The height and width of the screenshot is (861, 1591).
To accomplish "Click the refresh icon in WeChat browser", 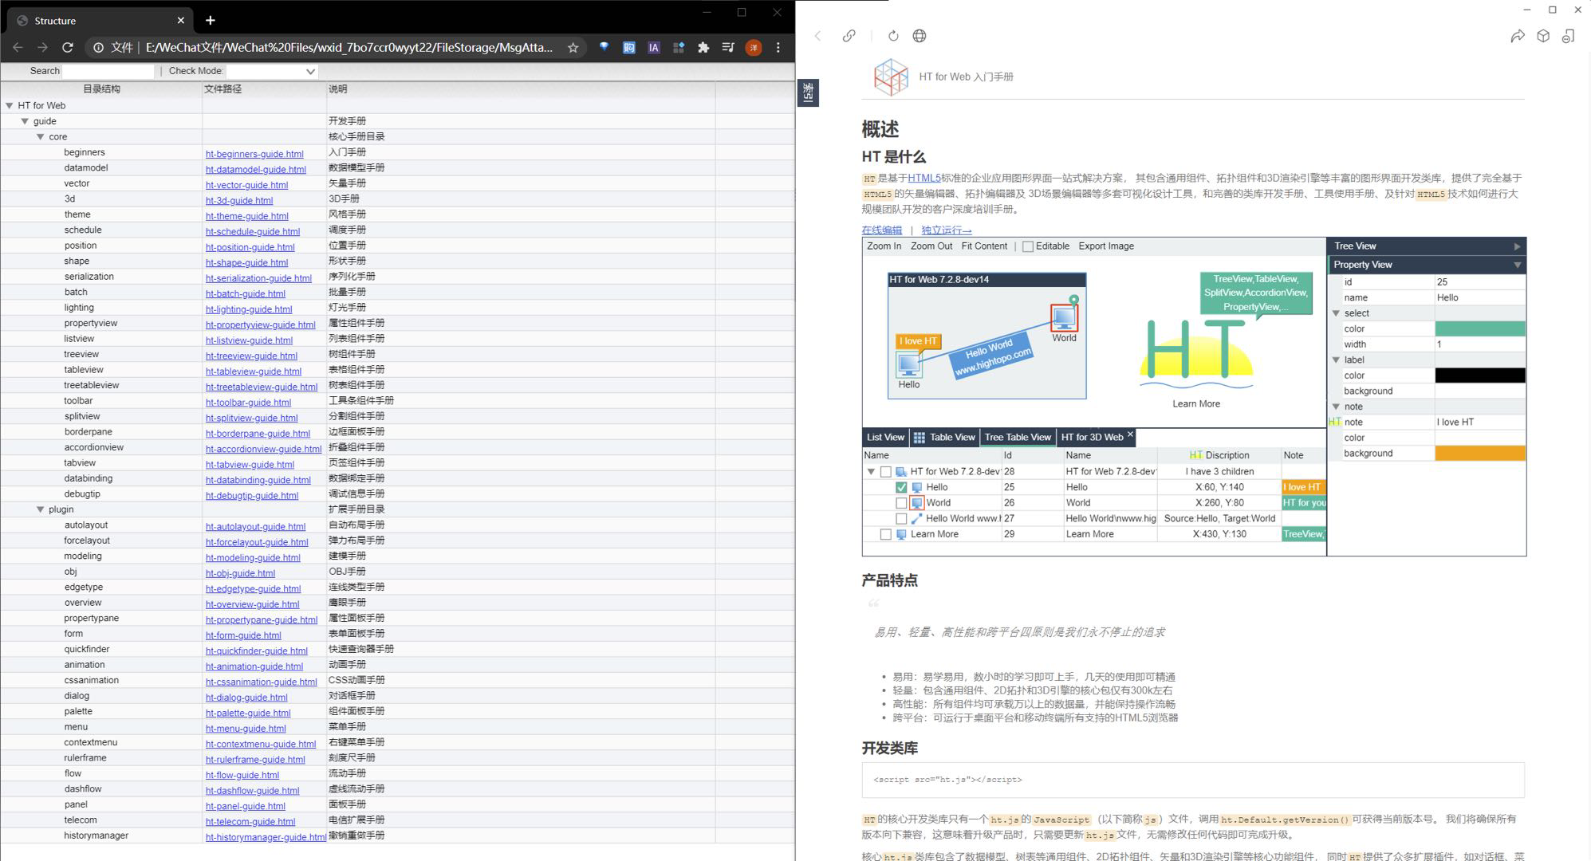I will coord(893,36).
